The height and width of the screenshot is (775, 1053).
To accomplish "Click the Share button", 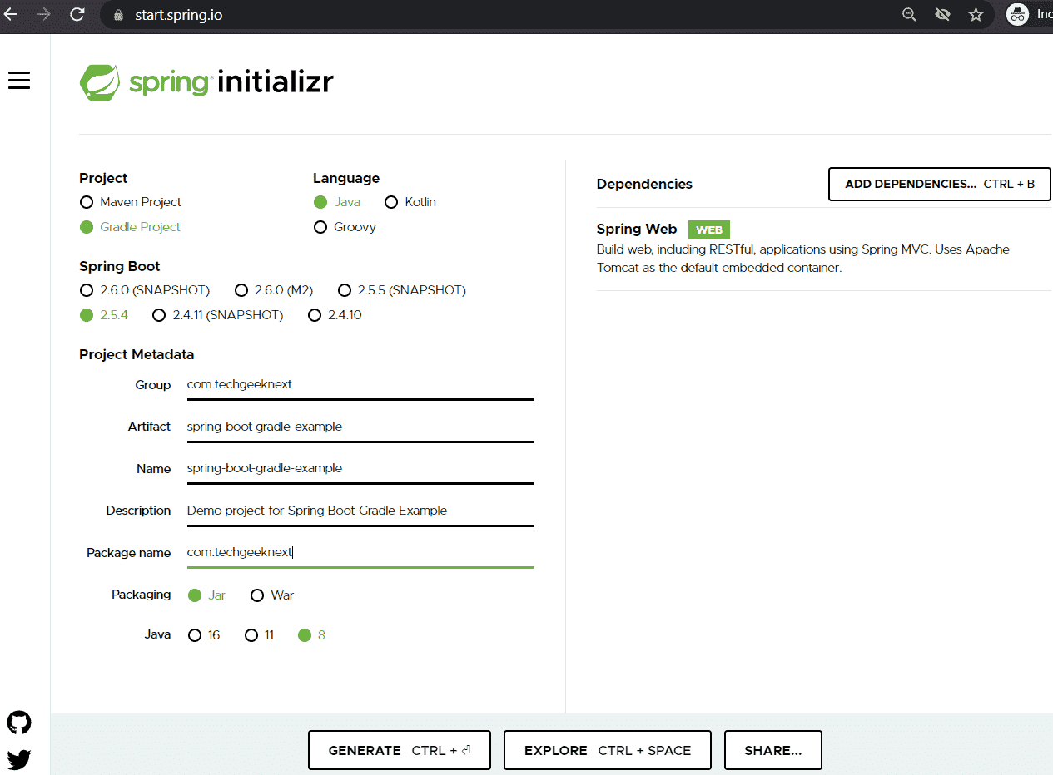I will tap(773, 750).
